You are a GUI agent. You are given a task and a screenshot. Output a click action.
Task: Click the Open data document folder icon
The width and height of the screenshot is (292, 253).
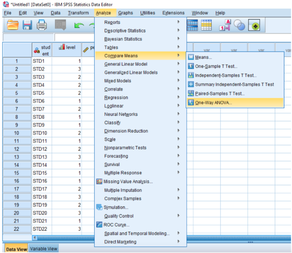tap(13, 25)
